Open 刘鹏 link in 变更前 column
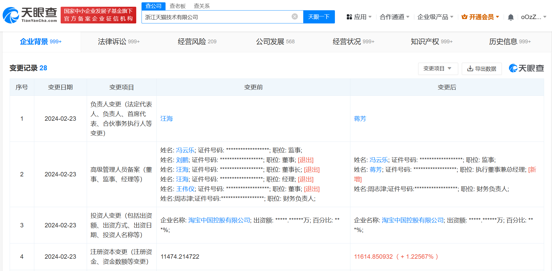The height and width of the screenshot is (271, 552). tap(182, 160)
